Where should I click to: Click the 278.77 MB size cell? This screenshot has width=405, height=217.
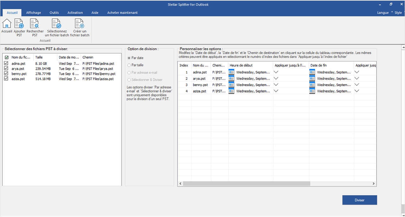(43, 74)
